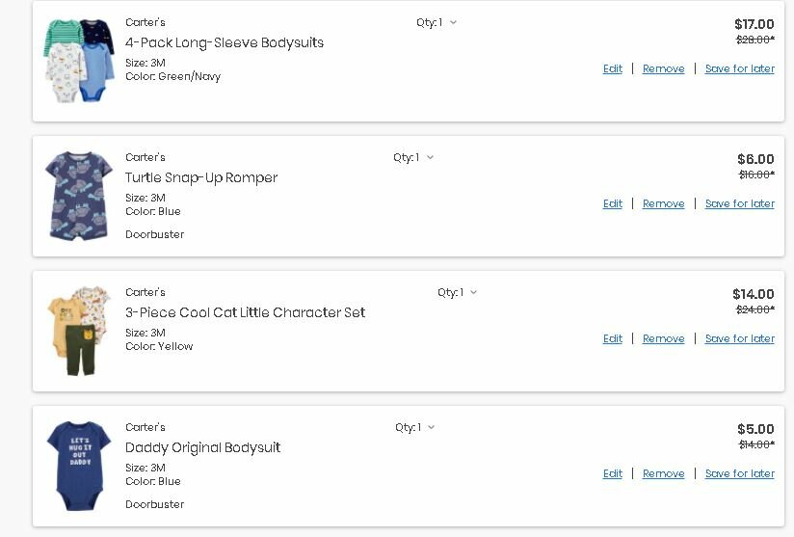Open the Turtle Snap-Up Romper thumbnail
Screen dimensions: 794x537
pyautogui.click(x=79, y=196)
